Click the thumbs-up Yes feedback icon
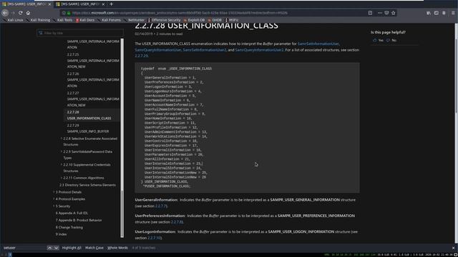Viewport: 458px width, 257px height. tap(375, 40)
